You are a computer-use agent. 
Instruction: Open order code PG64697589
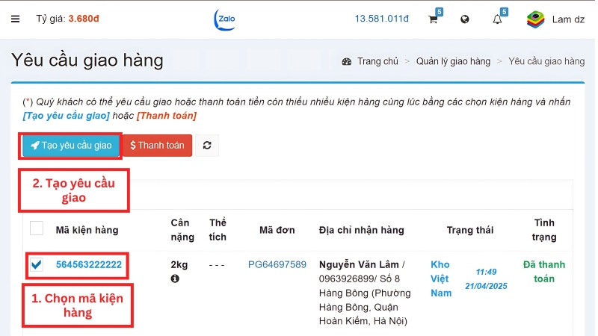(277, 264)
